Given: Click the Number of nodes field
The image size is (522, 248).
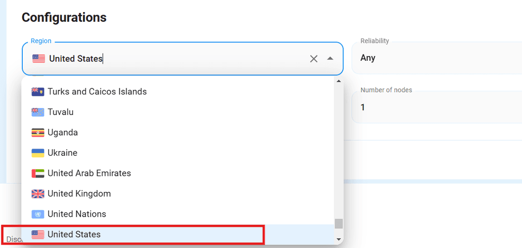Looking at the screenshot, I should tap(435, 107).
